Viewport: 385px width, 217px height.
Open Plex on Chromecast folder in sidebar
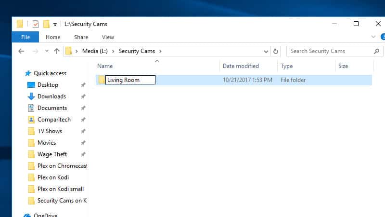pyautogui.click(x=63, y=166)
